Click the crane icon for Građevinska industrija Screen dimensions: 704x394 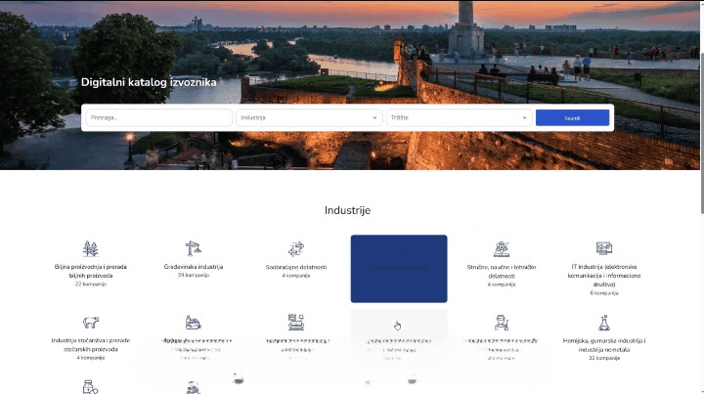coord(193,248)
